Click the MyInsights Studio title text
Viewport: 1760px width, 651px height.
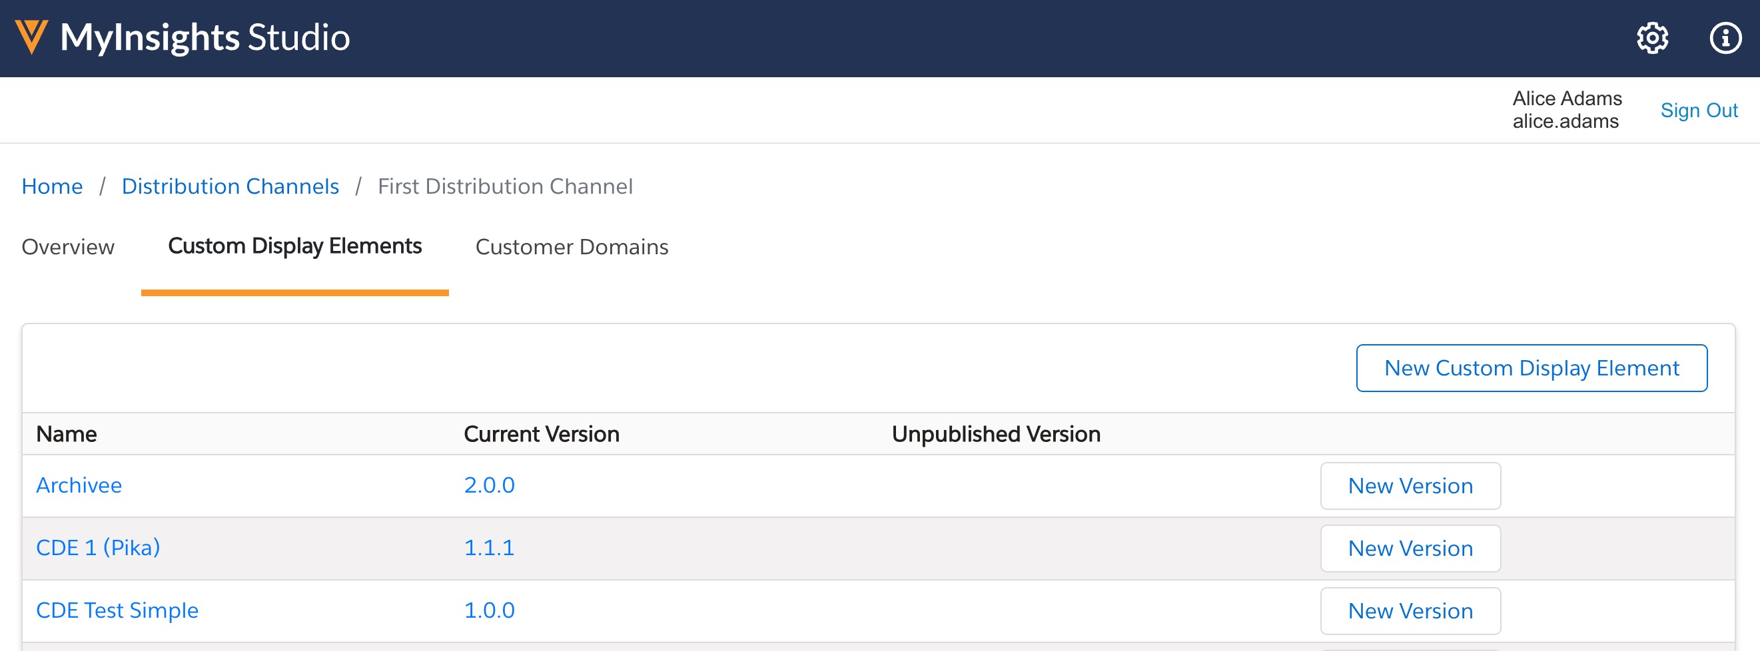click(x=205, y=37)
